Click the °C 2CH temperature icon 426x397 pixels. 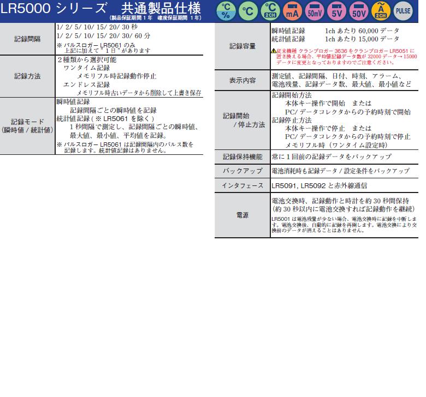coord(269,11)
